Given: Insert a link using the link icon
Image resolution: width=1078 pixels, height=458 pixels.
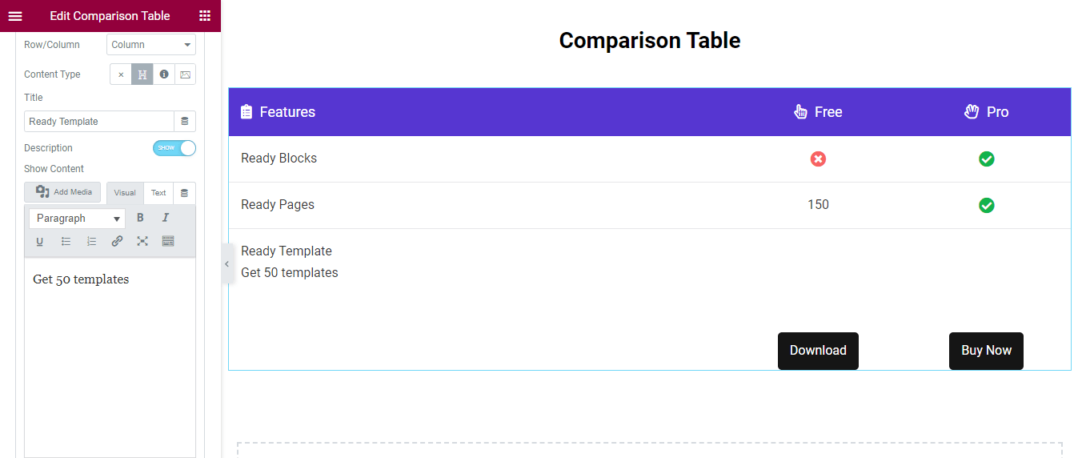Looking at the screenshot, I should (x=117, y=241).
